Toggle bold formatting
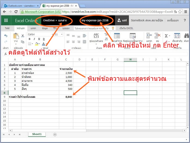Viewport: 190px width, 143px height. (x=29, y=39)
